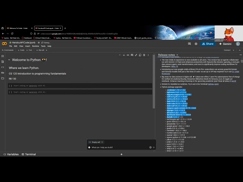Open a new browser tab
This screenshot has height=182, width=243.
point(65,28)
